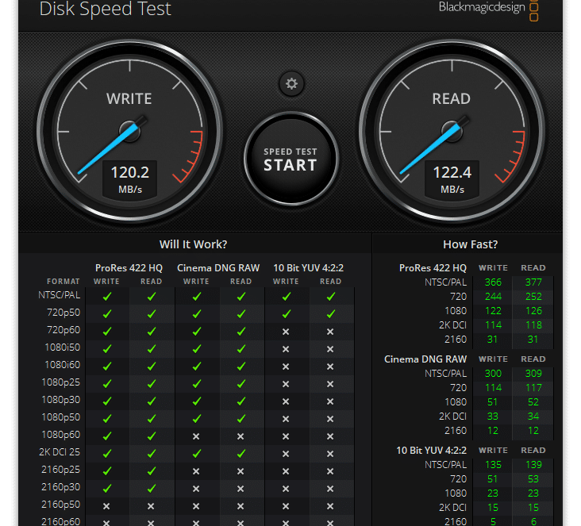Screen dimensions: 581x526
Task: Click Cinema DNG RAW NTSC/PAL write value 300
Action: click(x=493, y=374)
